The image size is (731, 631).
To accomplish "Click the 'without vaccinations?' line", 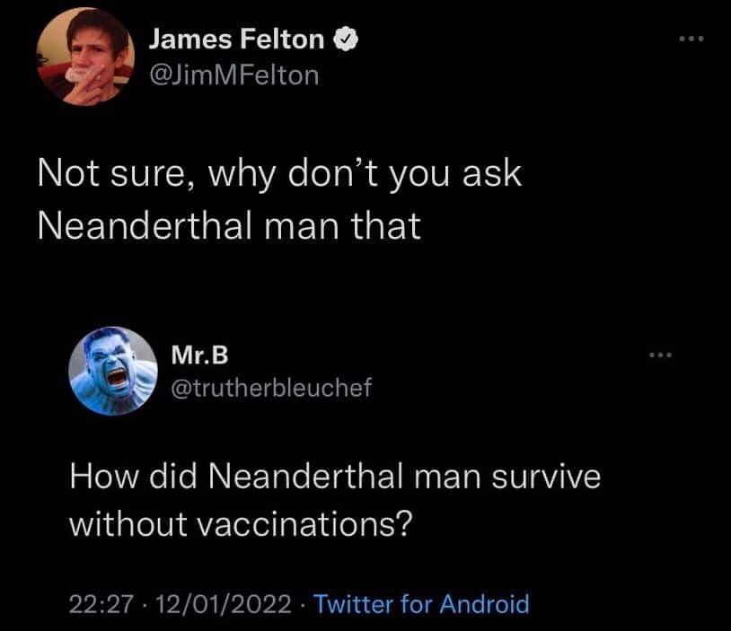I will point(242,524).
